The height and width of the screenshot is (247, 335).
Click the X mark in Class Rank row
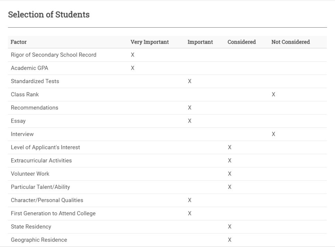click(274, 95)
